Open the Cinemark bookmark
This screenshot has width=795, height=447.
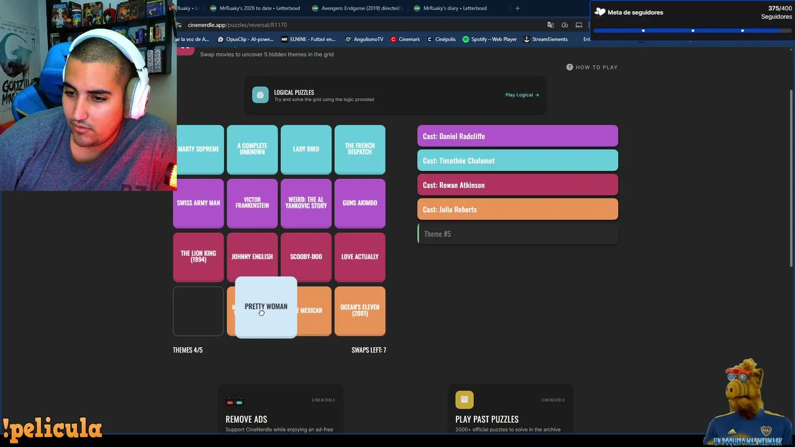coord(405,39)
